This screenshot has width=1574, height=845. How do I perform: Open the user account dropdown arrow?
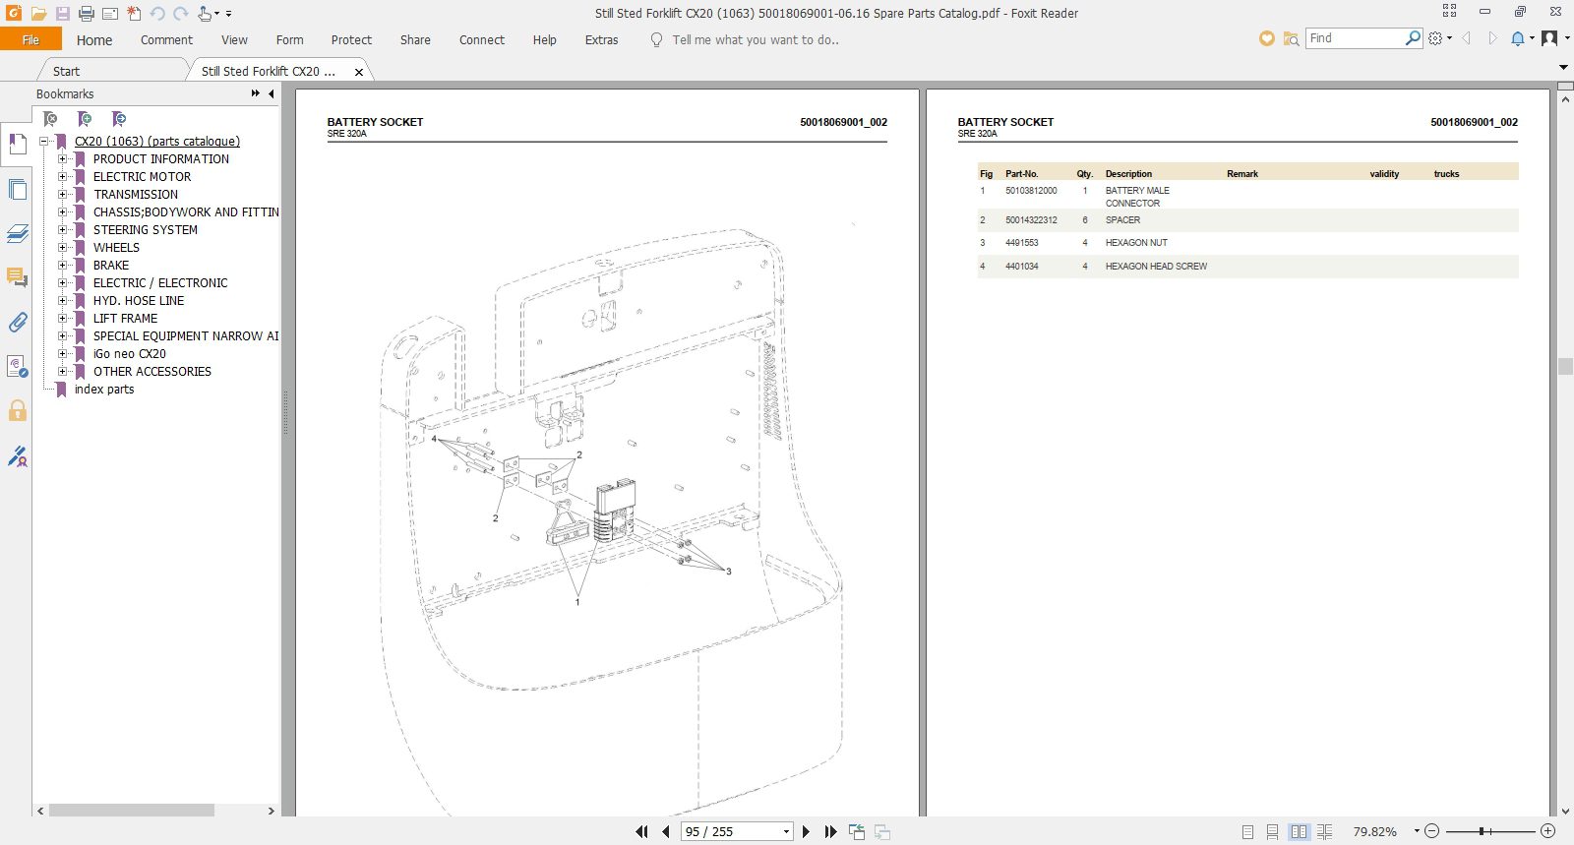click(x=1567, y=38)
